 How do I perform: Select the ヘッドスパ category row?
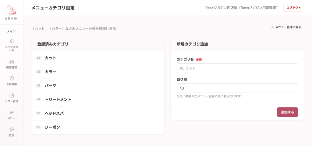98,113
